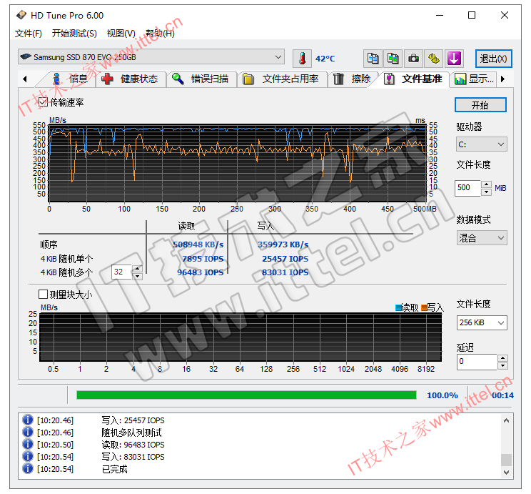Open the 文件(F) menu
The image size is (531, 494).
(29, 34)
